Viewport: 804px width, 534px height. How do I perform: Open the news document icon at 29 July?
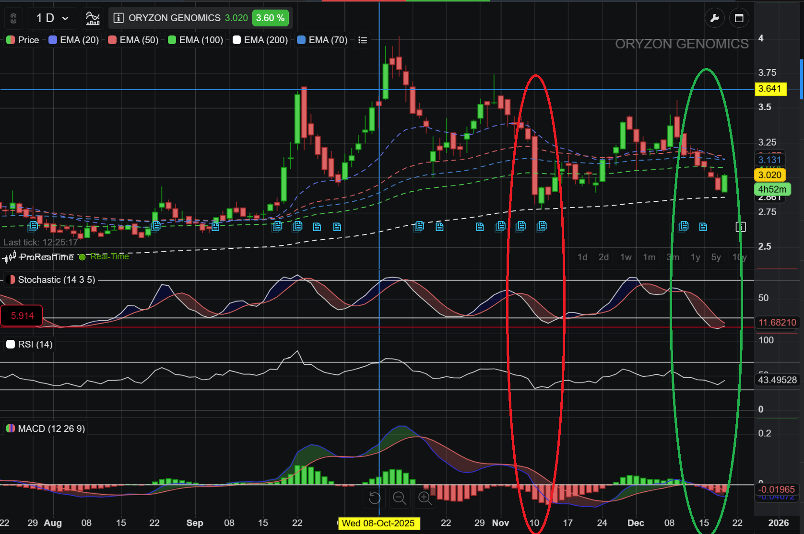33,226
